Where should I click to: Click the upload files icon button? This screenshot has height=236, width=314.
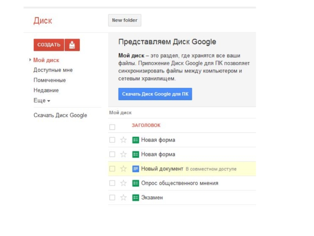[x=72, y=45]
